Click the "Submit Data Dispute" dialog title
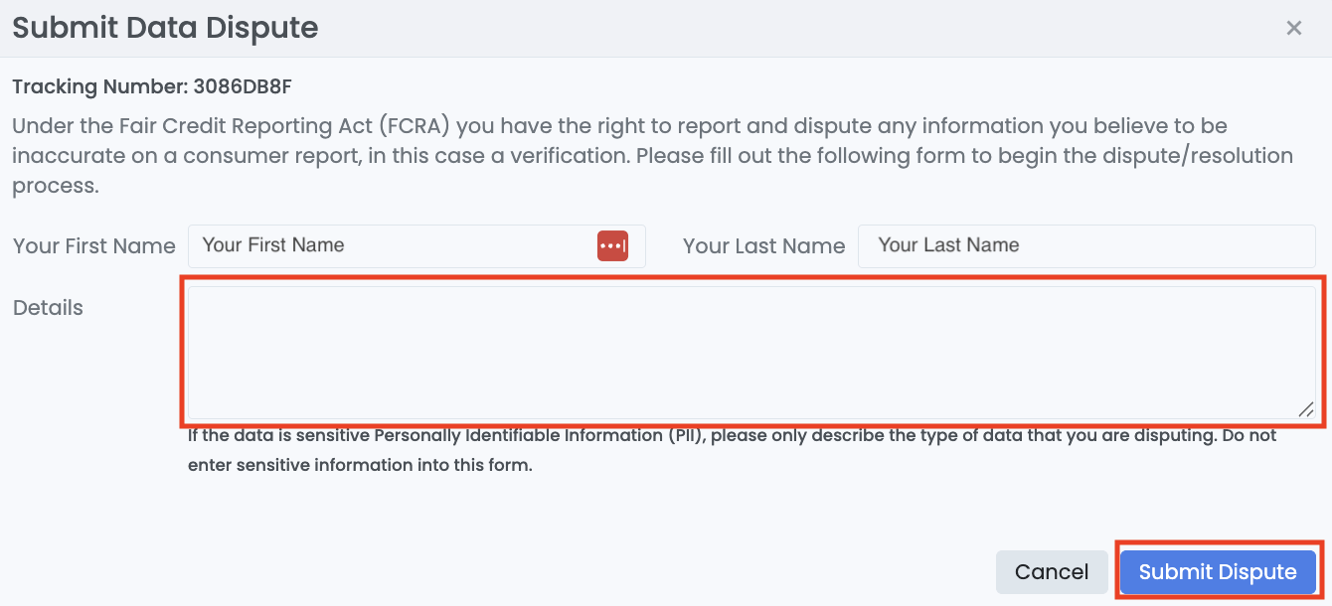This screenshot has height=606, width=1332. (165, 28)
